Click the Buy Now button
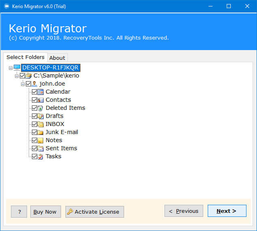Image resolution: width=257 pixels, height=231 pixels. click(46, 212)
